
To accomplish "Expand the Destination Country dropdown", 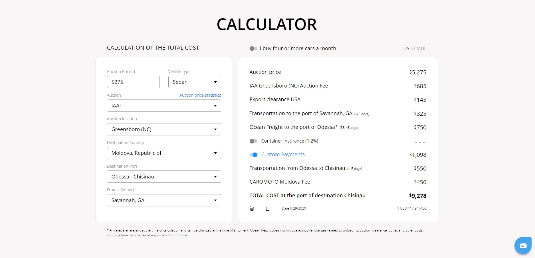I will tap(164, 153).
